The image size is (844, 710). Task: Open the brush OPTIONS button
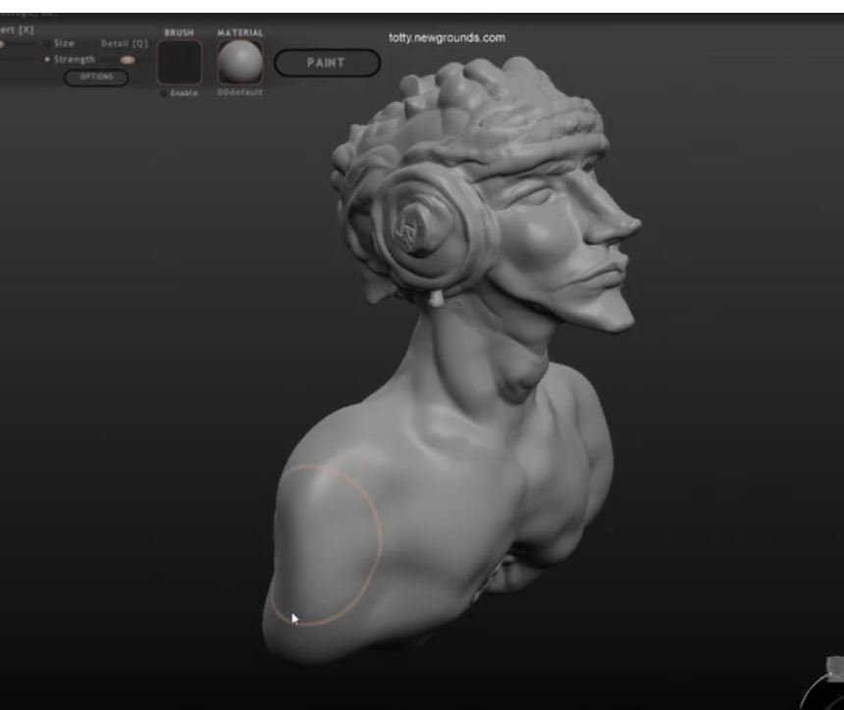96,76
